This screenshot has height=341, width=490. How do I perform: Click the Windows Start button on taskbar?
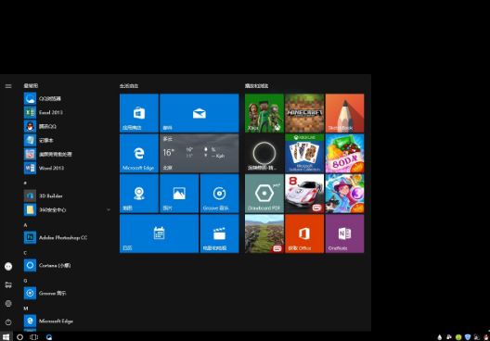[x=6, y=336]
